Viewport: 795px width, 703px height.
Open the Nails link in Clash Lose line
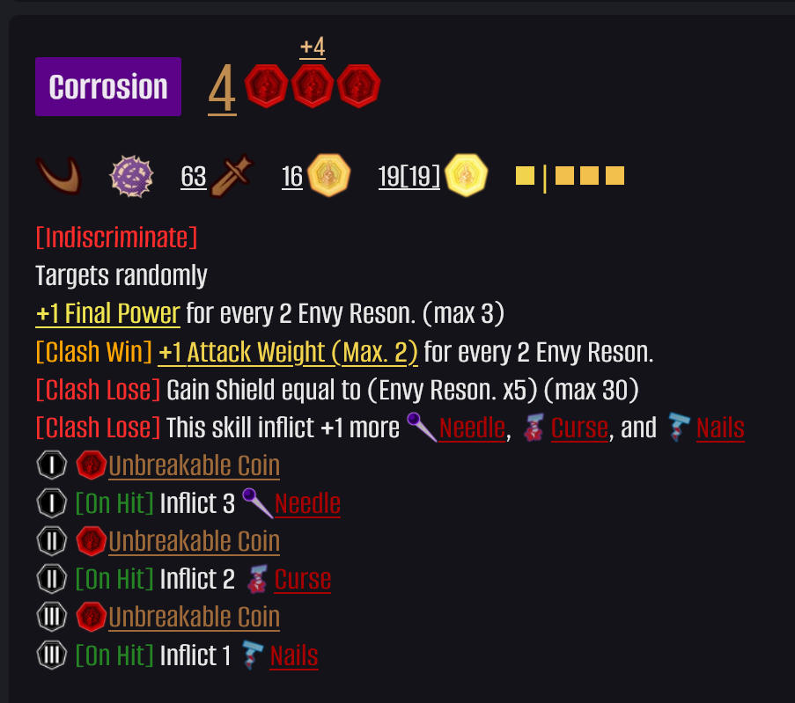click(720, 428)
